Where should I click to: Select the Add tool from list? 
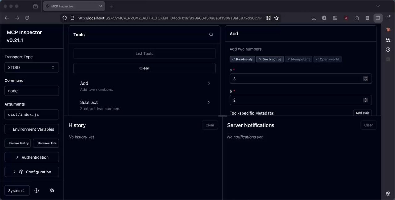[x=144, y=86]
